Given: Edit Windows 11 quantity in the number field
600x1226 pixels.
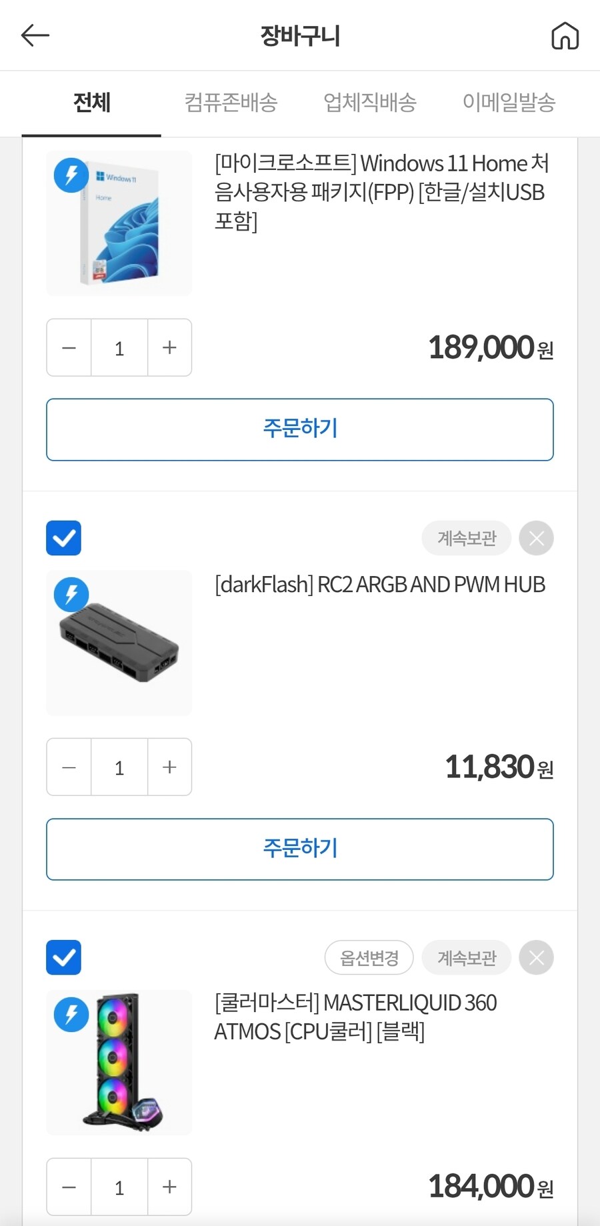Looking at the screenshot, I should click(119, 347).
